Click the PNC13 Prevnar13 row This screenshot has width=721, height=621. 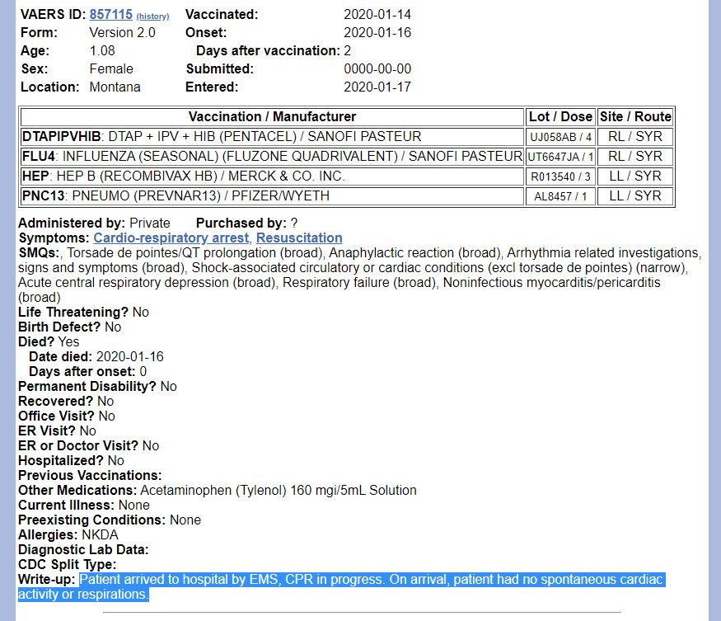click(x=272, y=196)
